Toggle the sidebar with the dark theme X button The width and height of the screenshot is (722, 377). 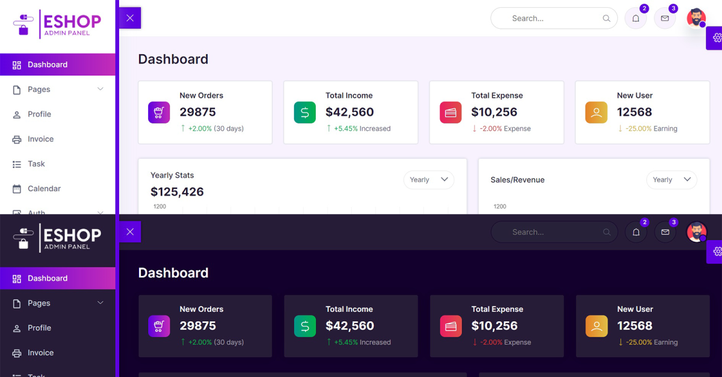coord(130,231)
